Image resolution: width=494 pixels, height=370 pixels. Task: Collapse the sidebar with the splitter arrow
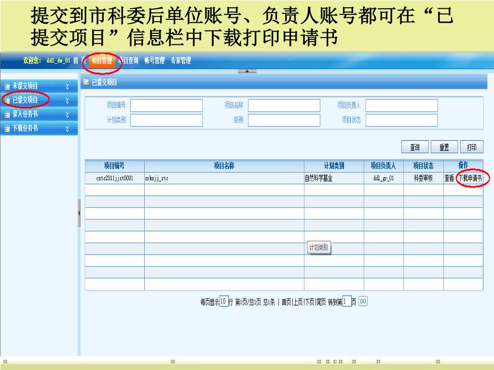(79, 213)
